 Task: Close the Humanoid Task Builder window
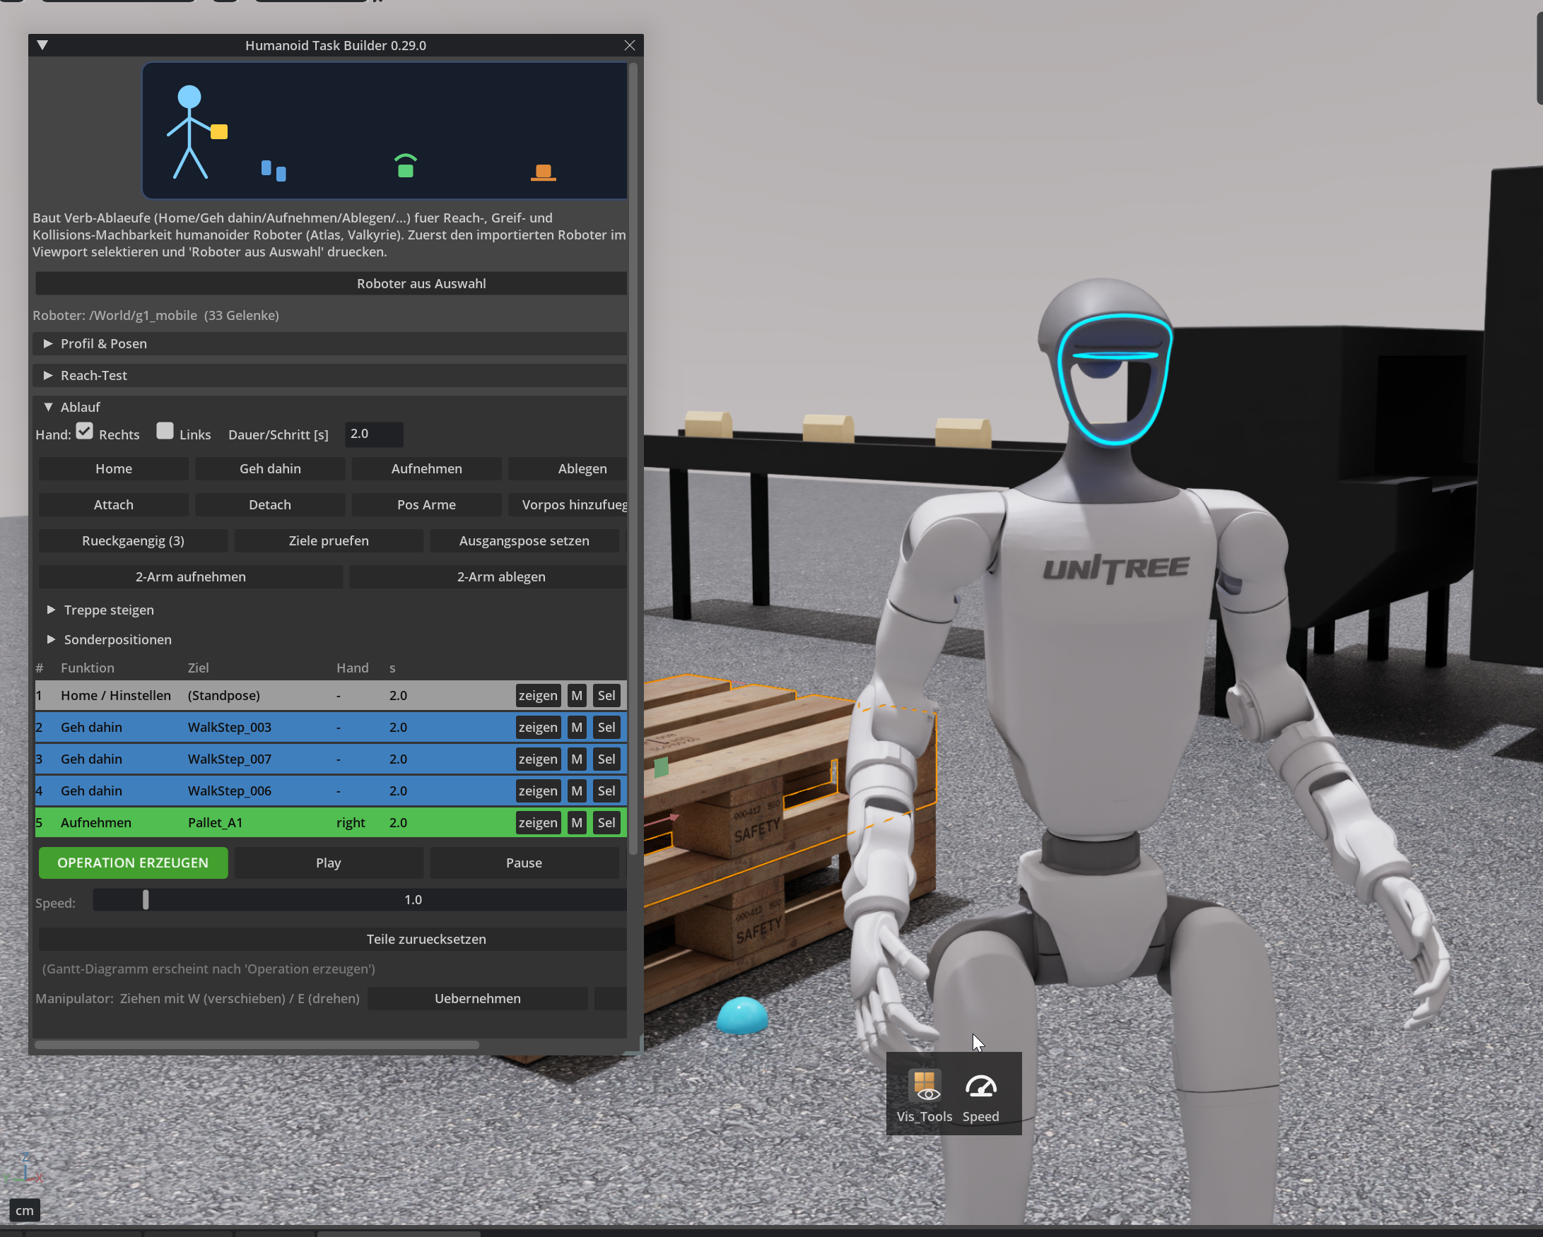629,45
